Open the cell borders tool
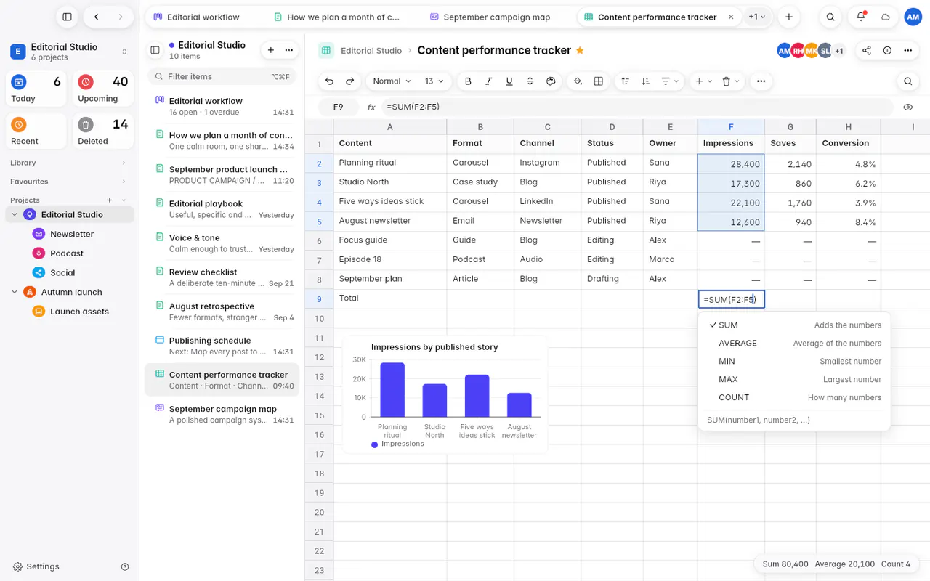930x581 pixels. (599, 81)
